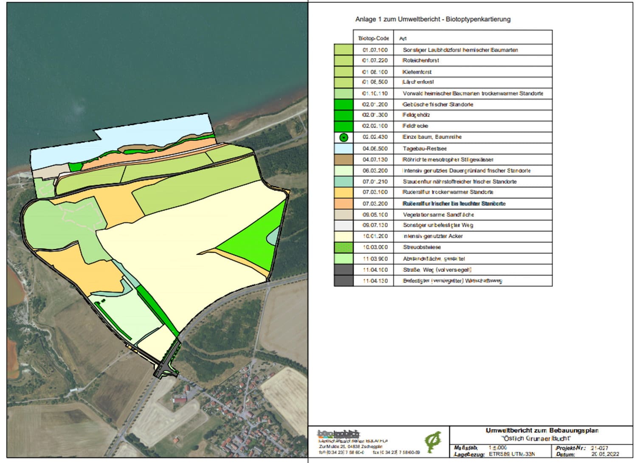Click the green leaf logo in footer
Viewport: 637px width, 463px height.
432,442
